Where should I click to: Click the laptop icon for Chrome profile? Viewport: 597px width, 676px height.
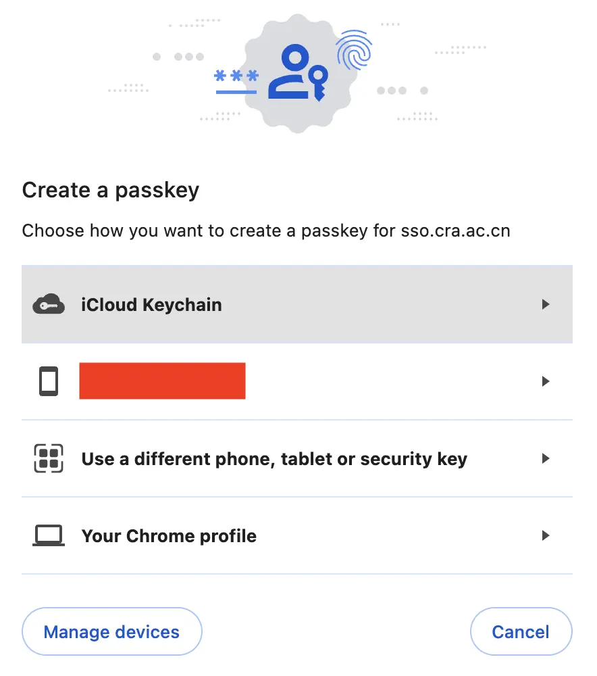pyautogui.click(x=49, y=536)
